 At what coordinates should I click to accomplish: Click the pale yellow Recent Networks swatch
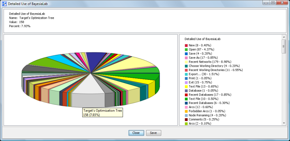click(x=186, y=62)
